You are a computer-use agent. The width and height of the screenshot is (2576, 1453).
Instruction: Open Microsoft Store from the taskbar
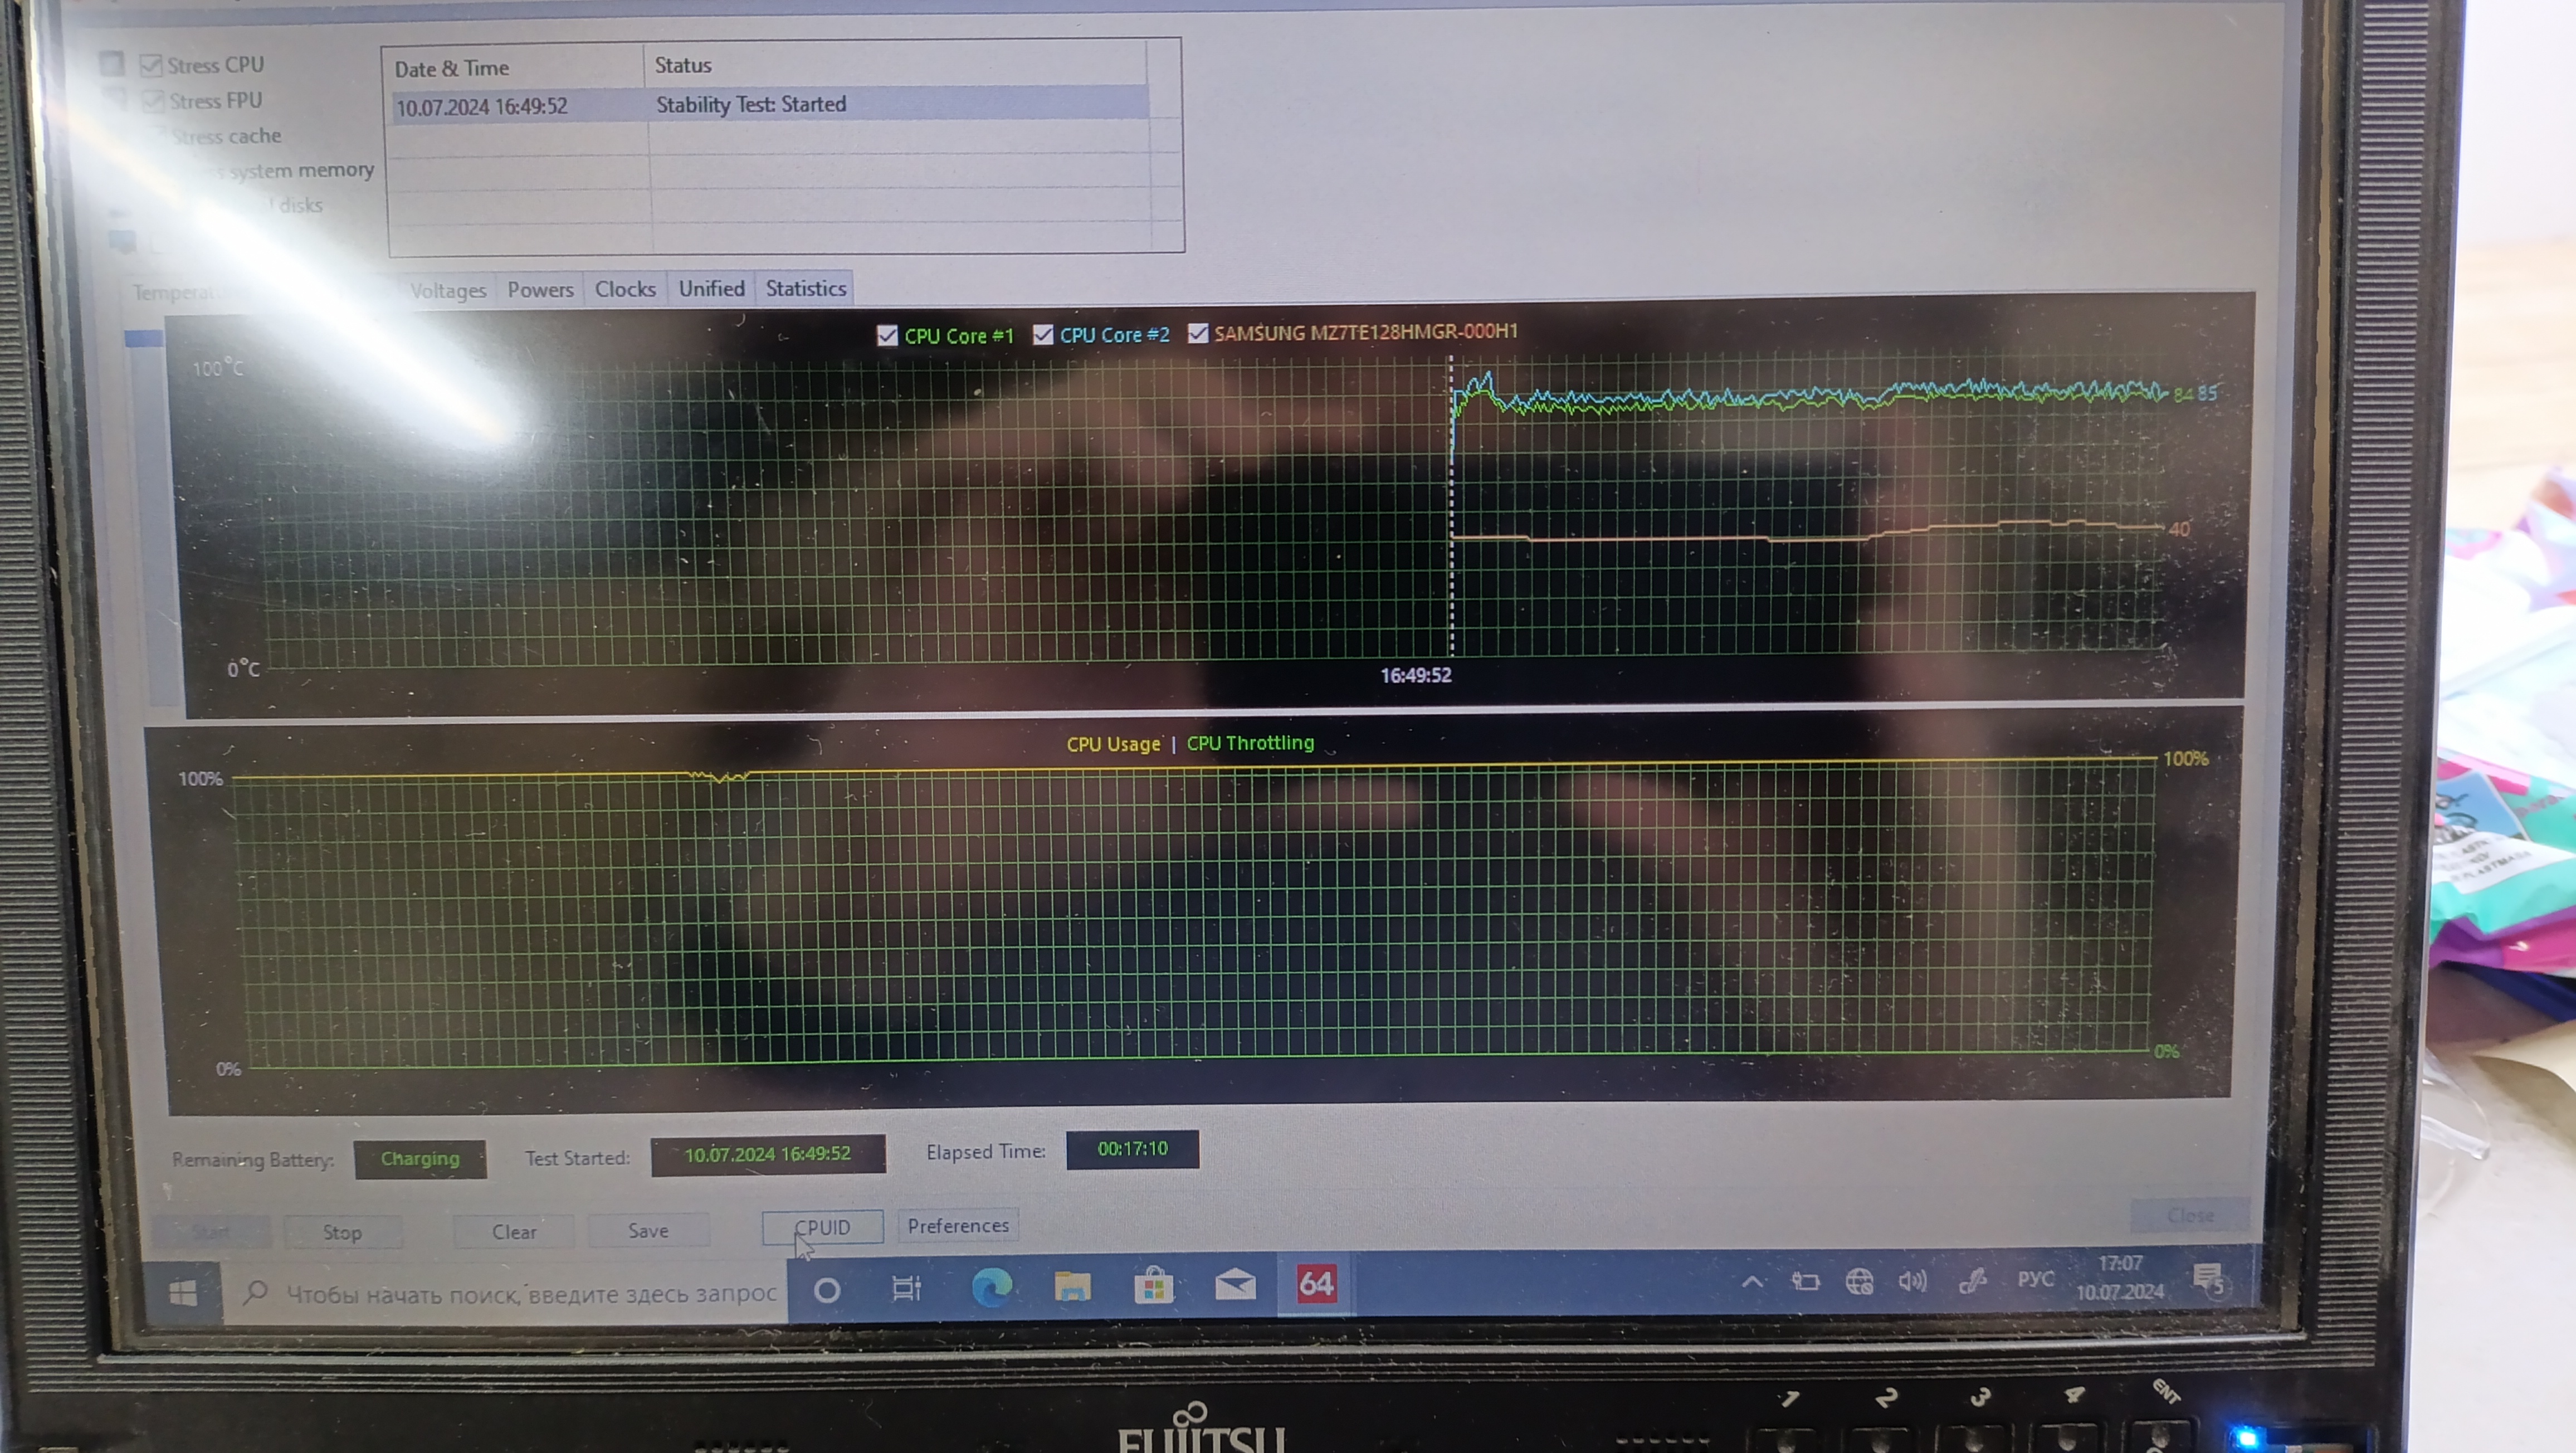coord(1153,1285)
